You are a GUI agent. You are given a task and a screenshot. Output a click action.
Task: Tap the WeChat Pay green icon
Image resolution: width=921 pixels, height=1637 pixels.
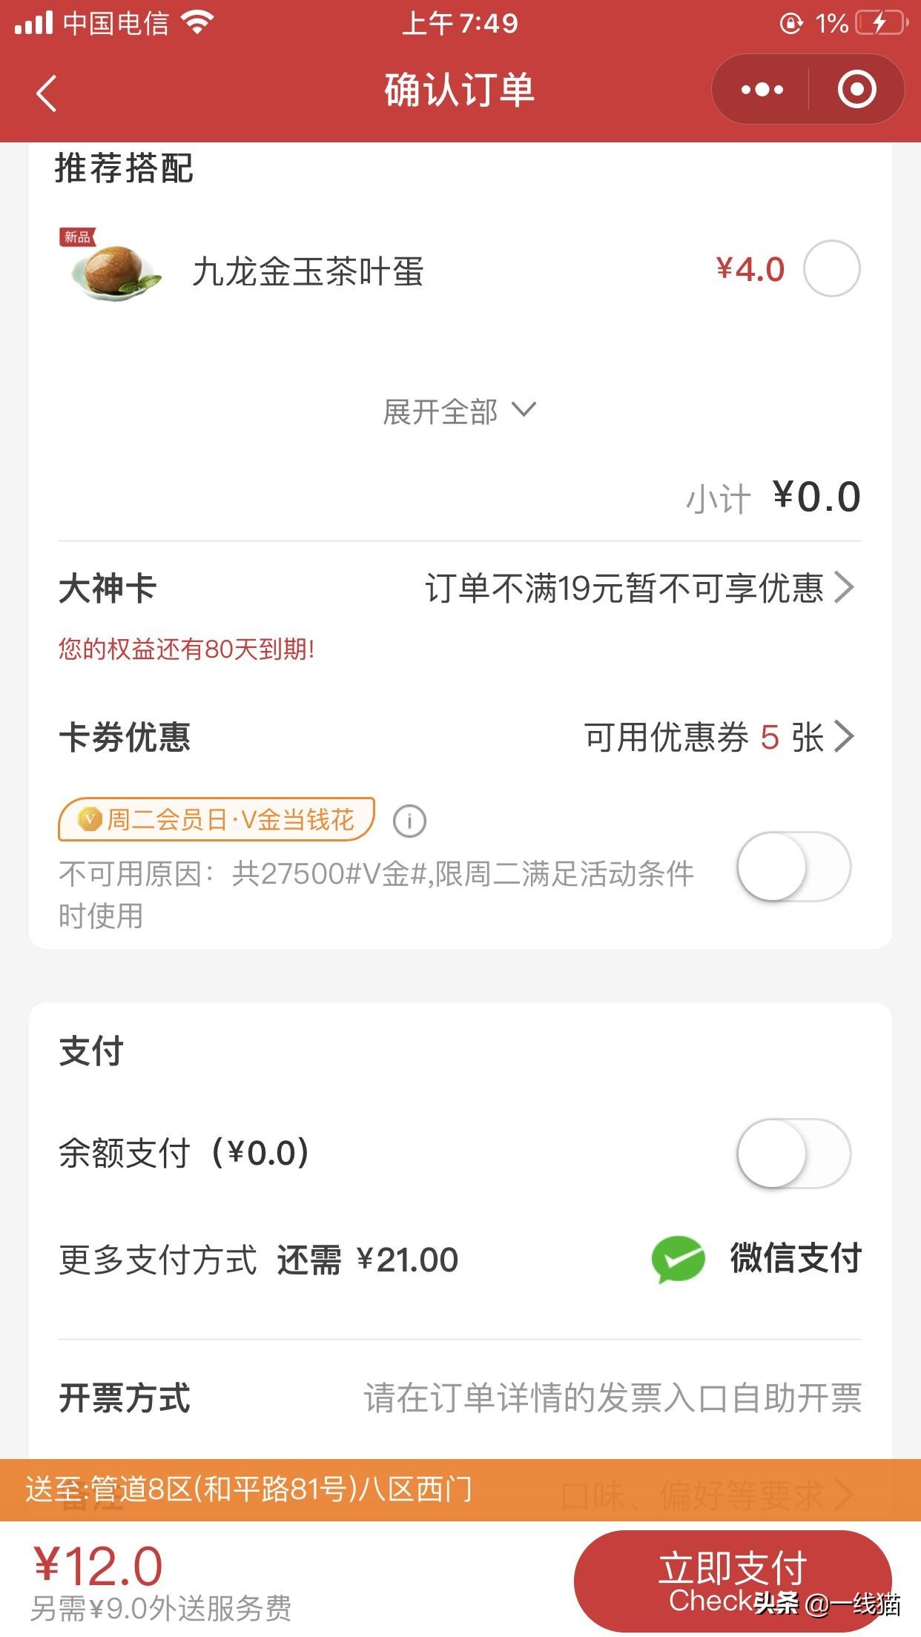[x=678, y=1259]
